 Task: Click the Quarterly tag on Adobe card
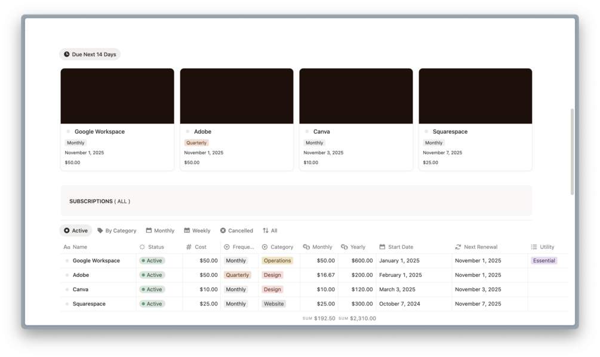click(x=196, y=143)
